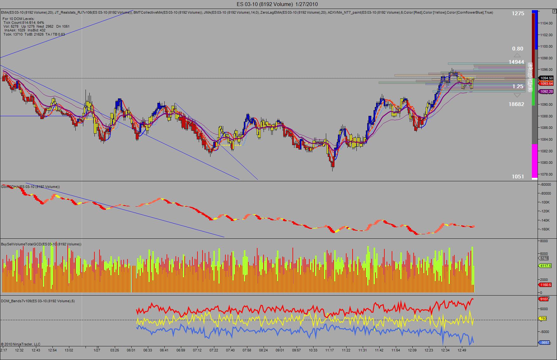Click the 12:49 time axis label
This screenshot has width=557, height=360.
tap(462, 350)
